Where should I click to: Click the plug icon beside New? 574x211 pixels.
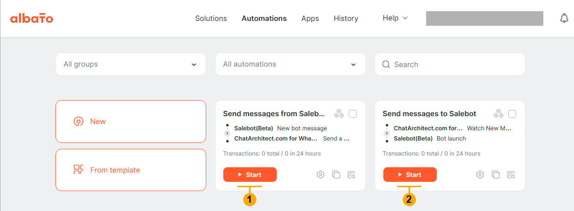79,122
